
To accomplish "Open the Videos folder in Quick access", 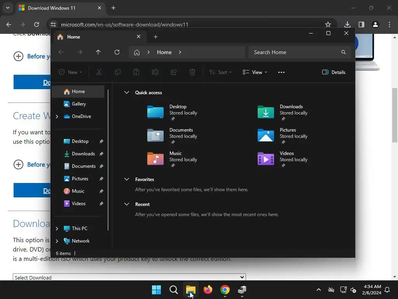I will coord(283,159).
